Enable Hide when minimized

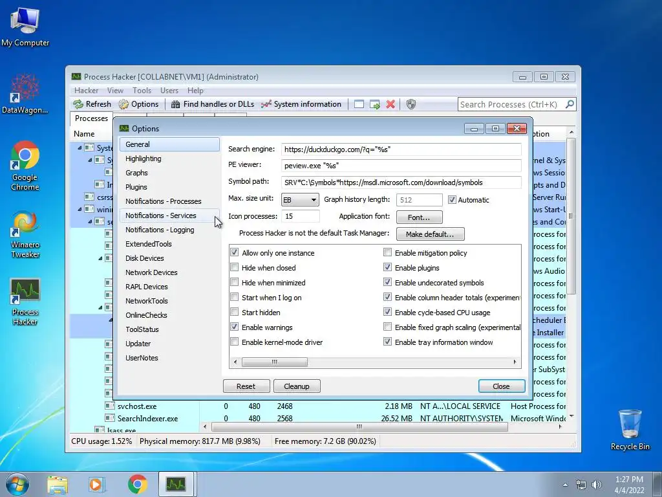(234, 282)
